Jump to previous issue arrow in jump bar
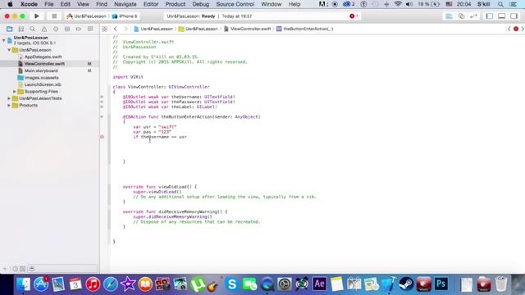The height and width of the screenshot is (295, 525). tap(509, 29)
